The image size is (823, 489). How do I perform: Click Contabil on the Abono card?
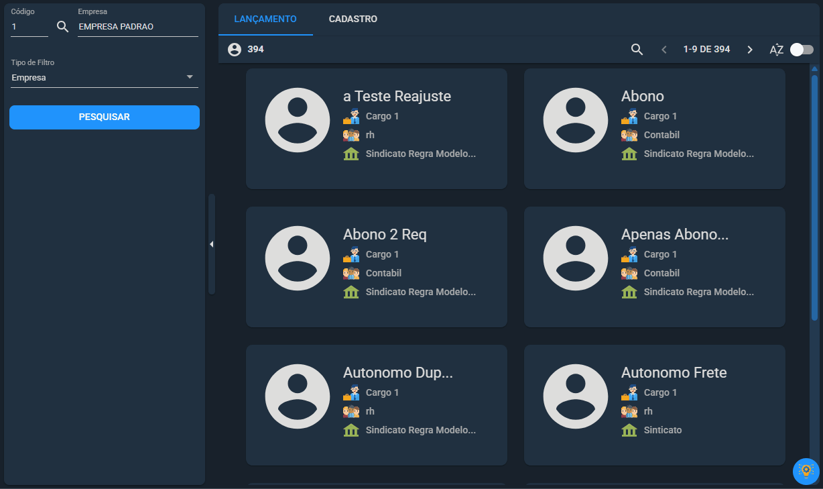pyautogui.click(x=661, y=135)
